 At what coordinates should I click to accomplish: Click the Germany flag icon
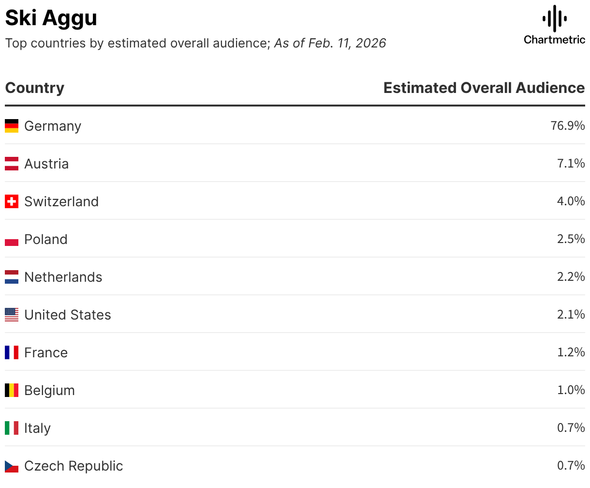(x=12, y=126)
